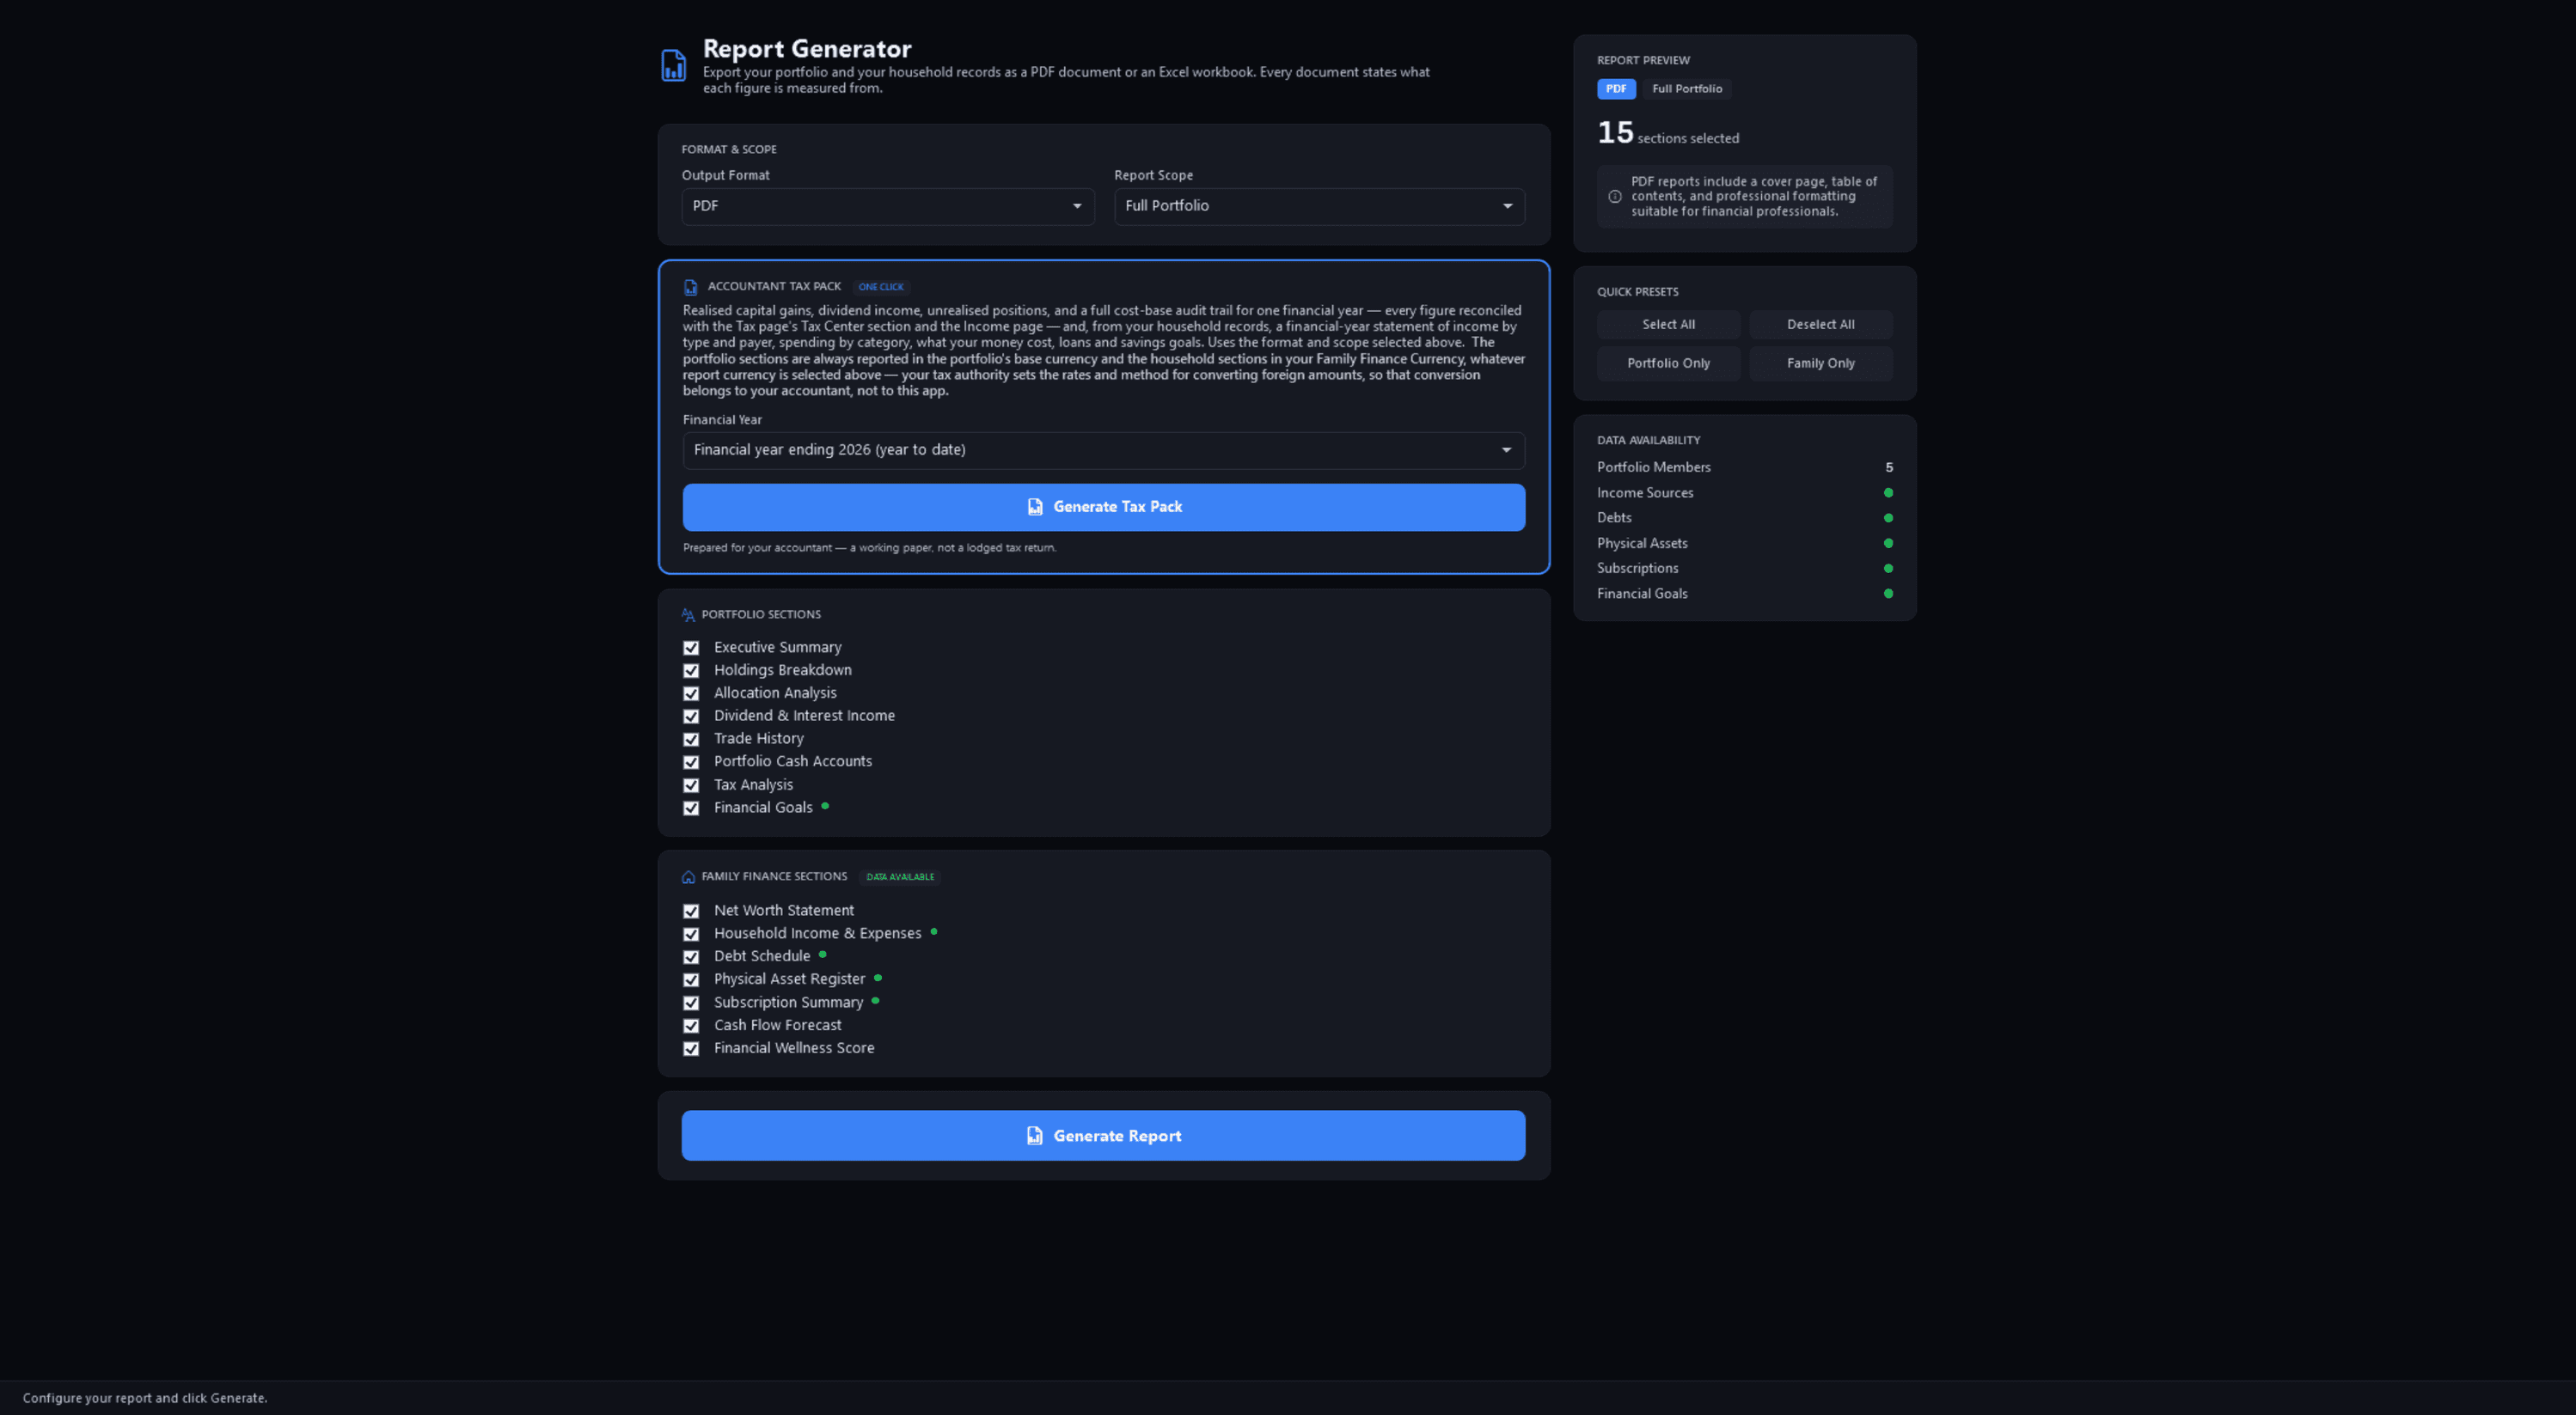Toggle Portfolio Cash Accounts checkbox

[691, 762]
